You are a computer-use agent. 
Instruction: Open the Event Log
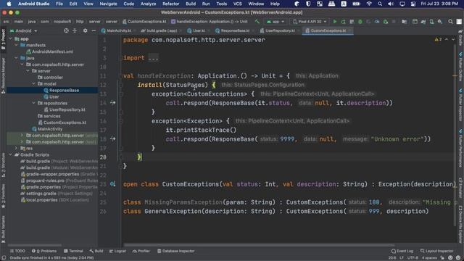point(402,251)
